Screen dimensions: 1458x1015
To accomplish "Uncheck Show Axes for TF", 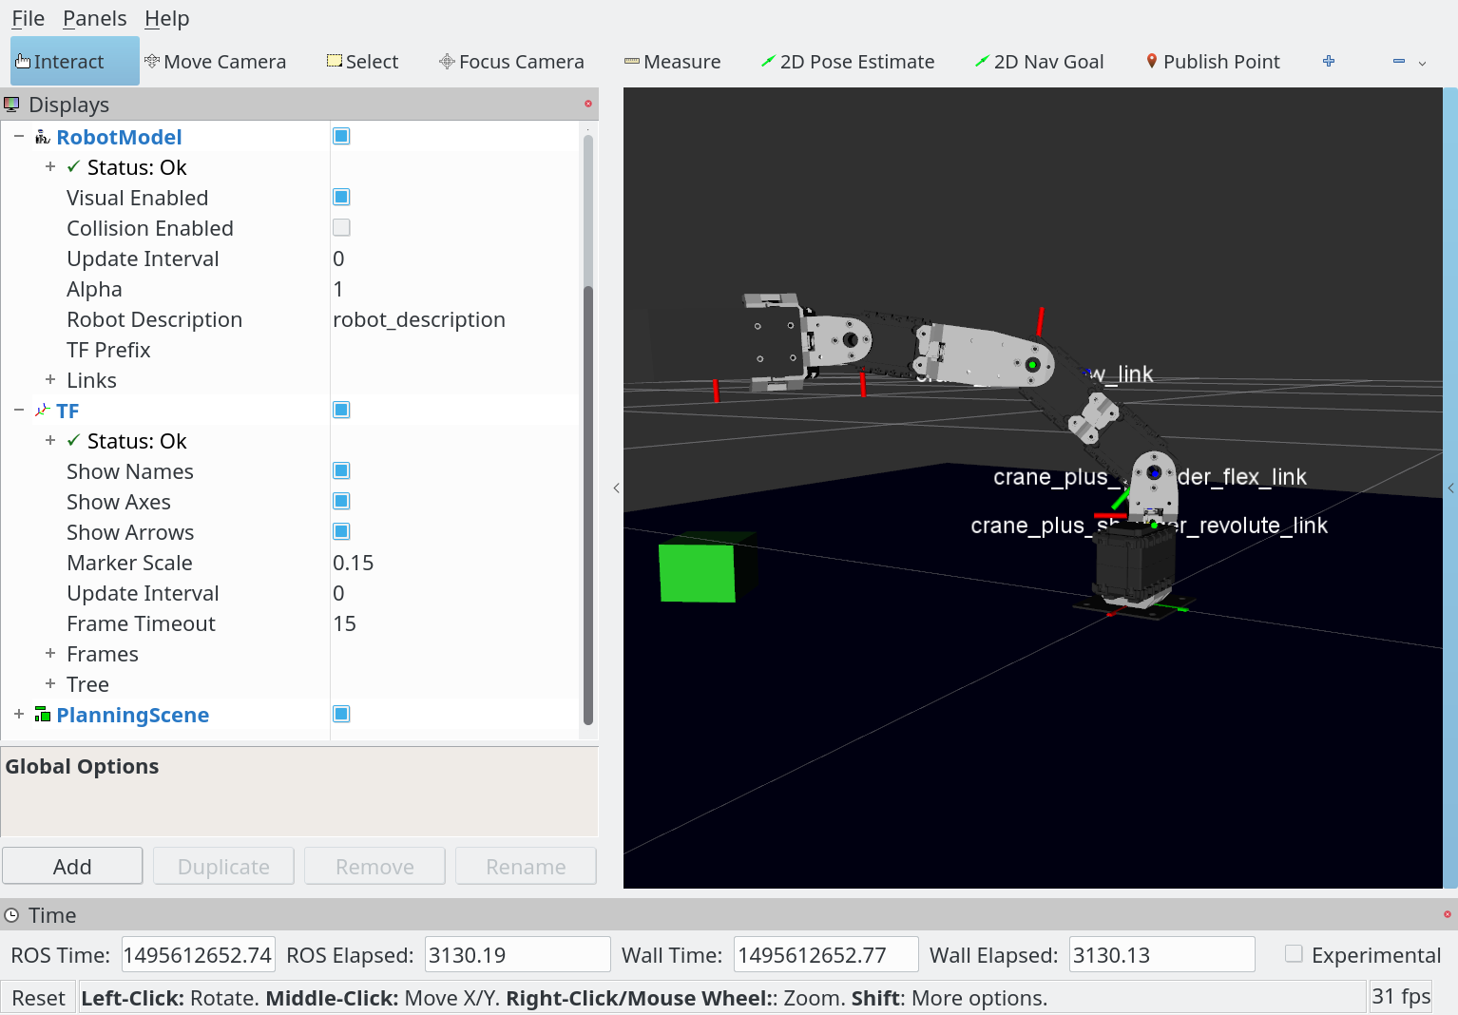I will (341, 501).
